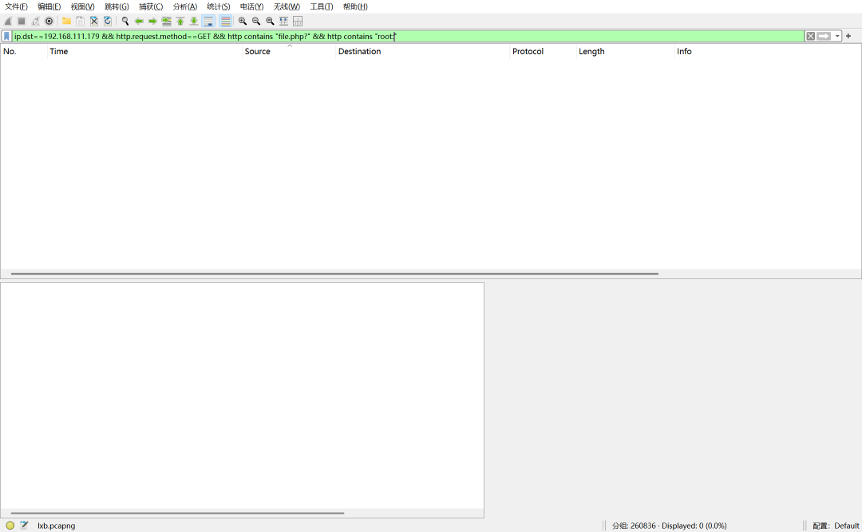
Task: Close the current capture file icon
Action: coord(94,21)
